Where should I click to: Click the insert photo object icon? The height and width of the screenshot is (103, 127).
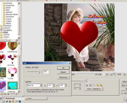90,85
